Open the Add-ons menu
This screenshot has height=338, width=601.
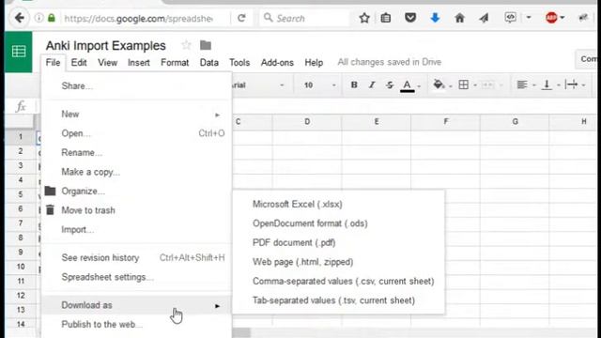tap(277, 63)
